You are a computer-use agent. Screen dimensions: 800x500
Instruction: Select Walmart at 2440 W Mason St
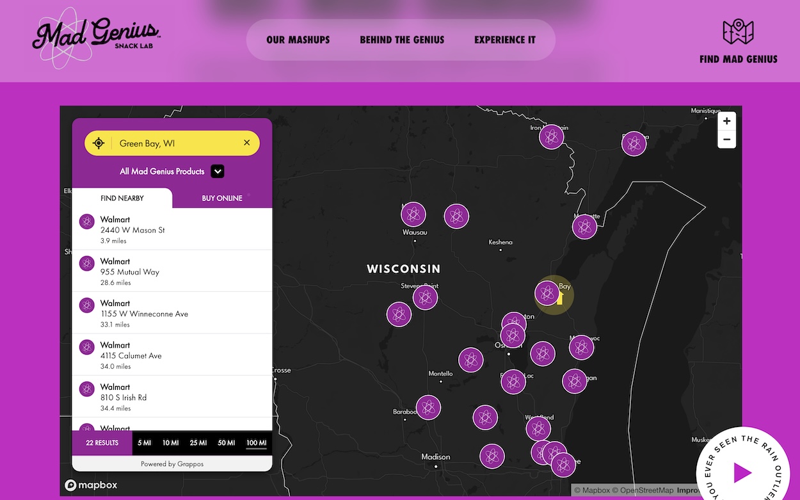click(172, 229)
